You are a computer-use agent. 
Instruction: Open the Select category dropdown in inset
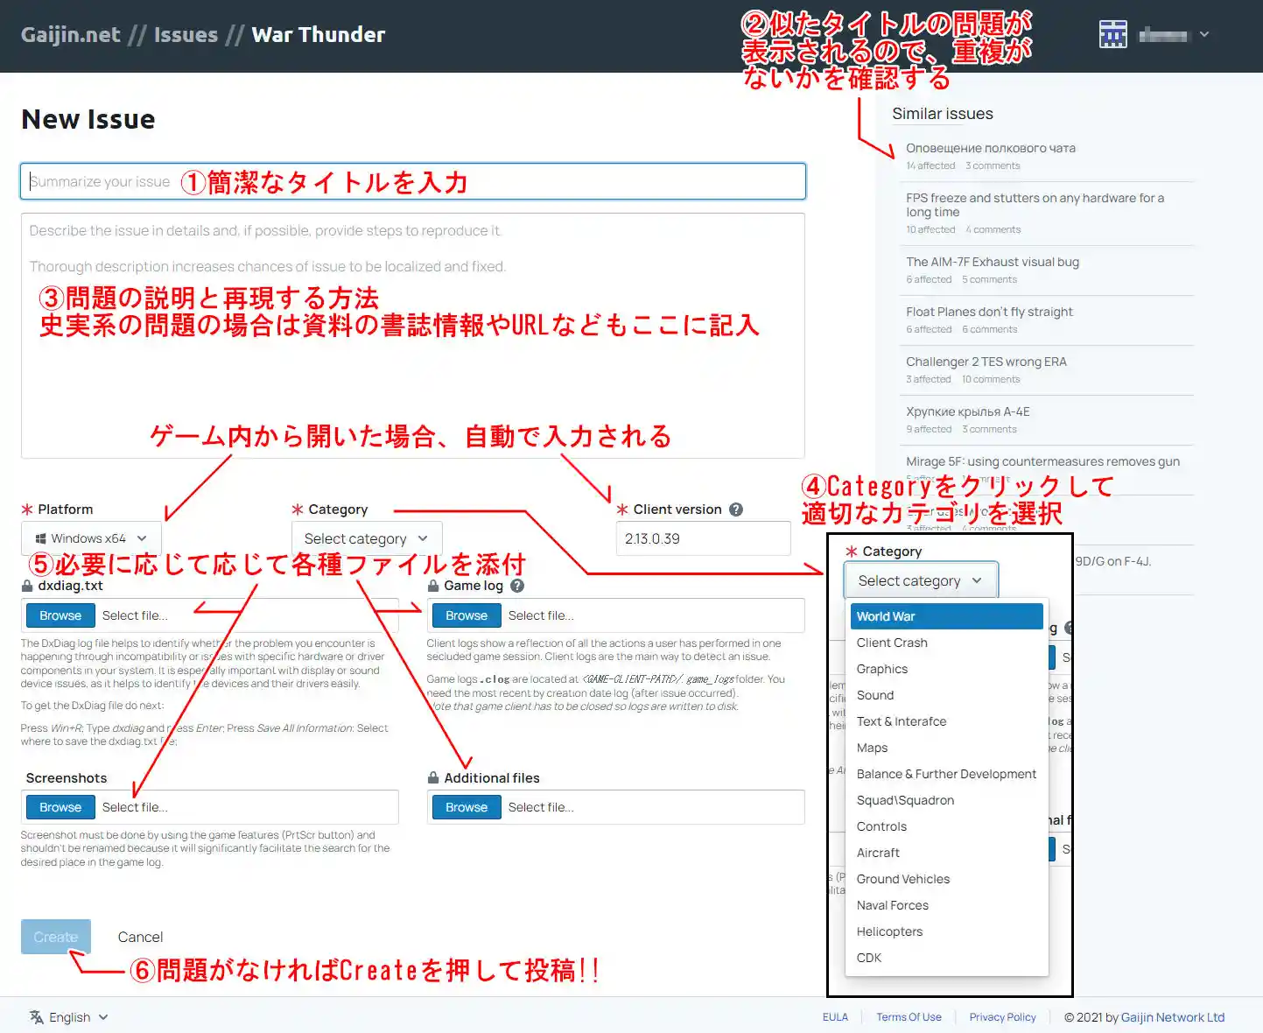[x=921, y=580]
